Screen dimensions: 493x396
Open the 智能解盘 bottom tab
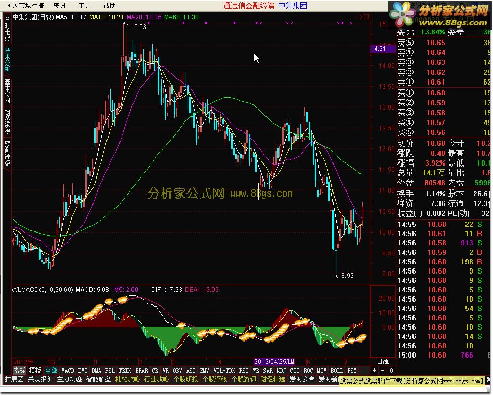(98, 379)
